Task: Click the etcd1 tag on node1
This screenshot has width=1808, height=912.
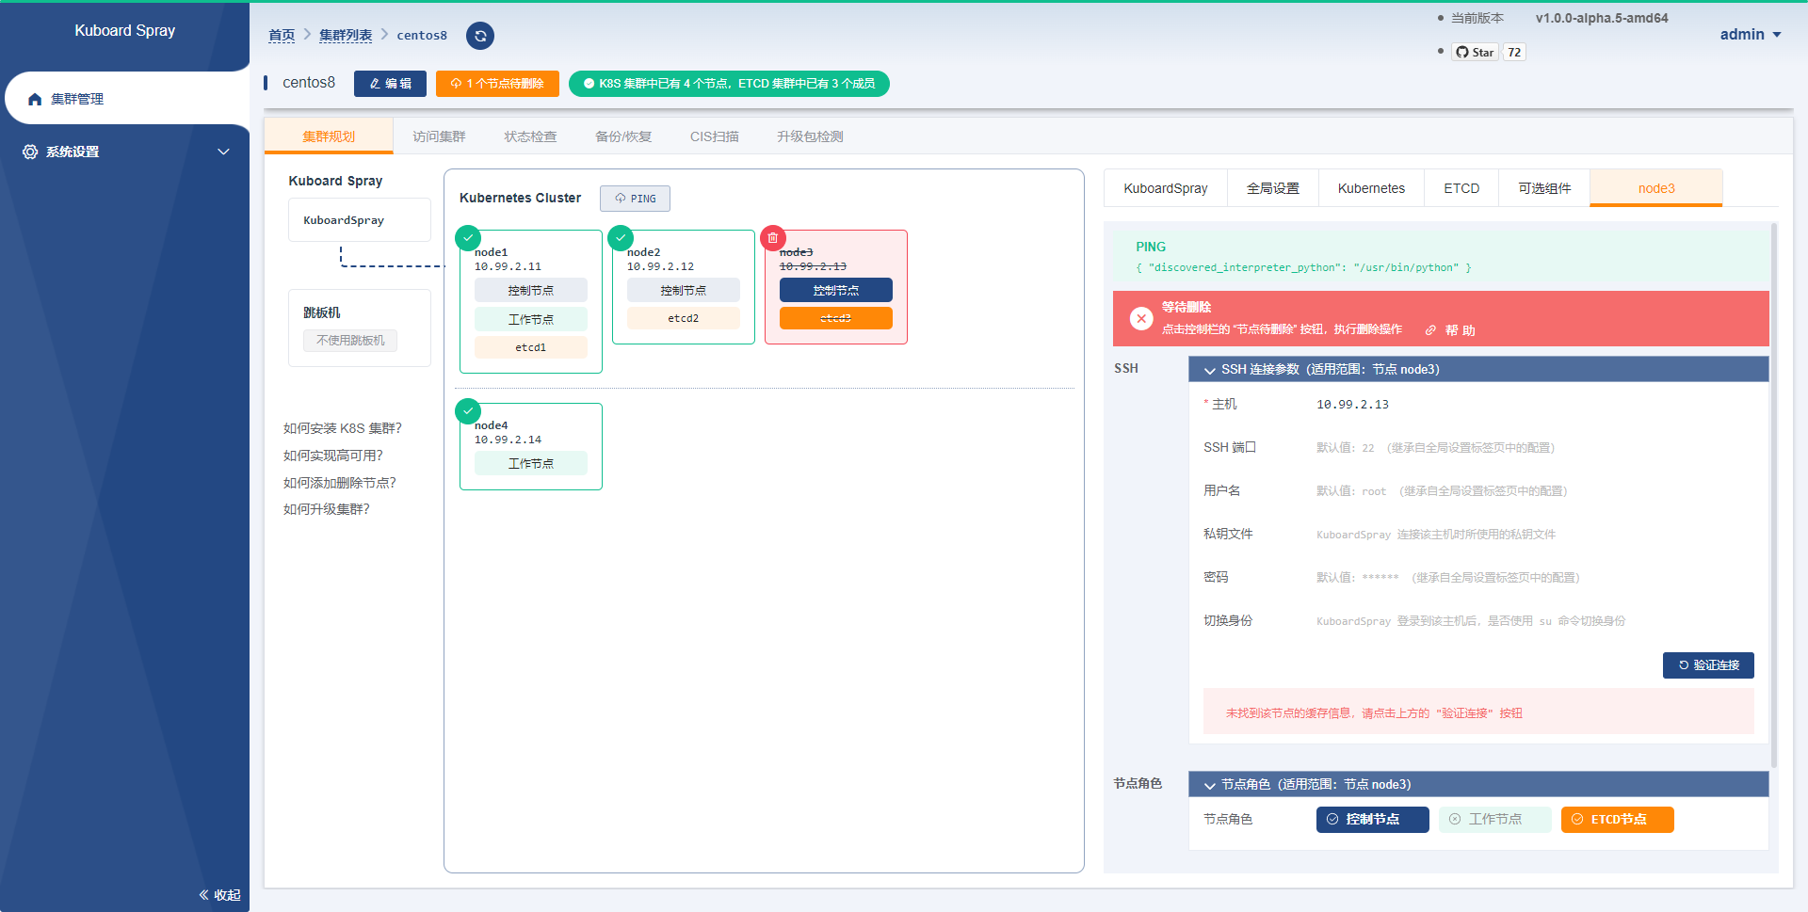Action: (x=531, y=347)
